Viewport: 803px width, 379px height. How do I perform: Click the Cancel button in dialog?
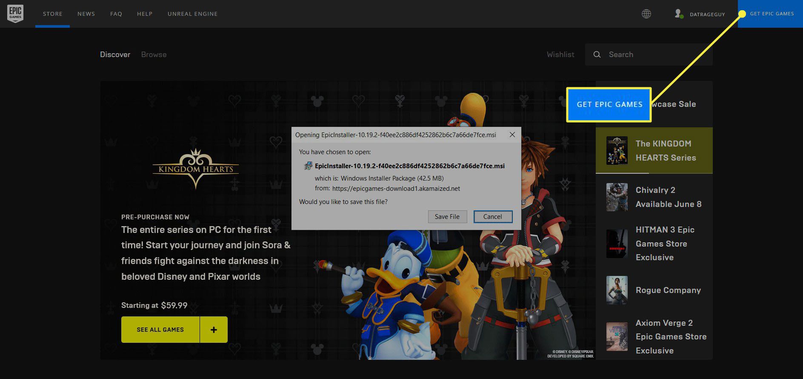pos(493,217)
